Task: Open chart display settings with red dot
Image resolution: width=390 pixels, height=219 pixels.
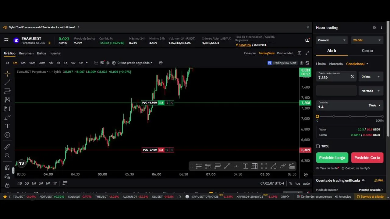Action: coord(102,63)
